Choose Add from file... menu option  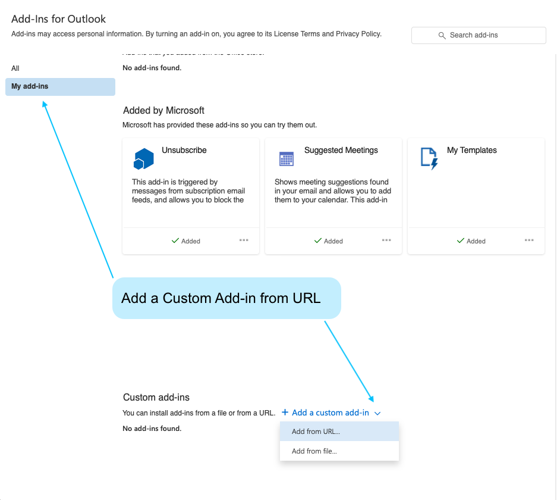click(x=339, y=451)
